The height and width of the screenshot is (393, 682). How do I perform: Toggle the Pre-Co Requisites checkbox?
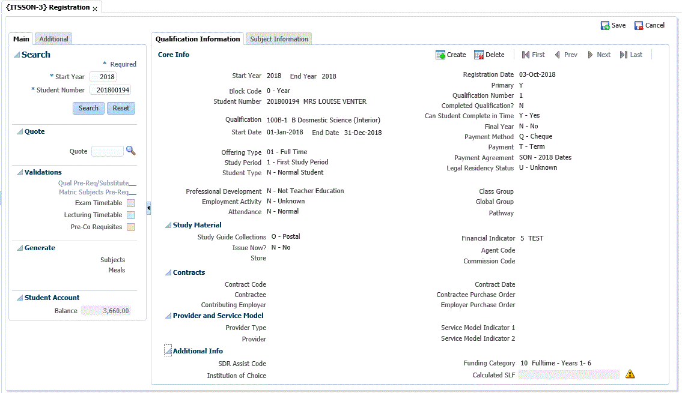point(130,227)
